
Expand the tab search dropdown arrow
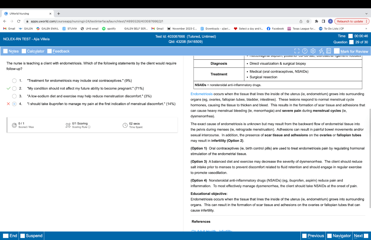(367, 13)
